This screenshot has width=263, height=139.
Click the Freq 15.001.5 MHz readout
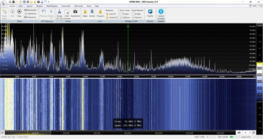(x=128, y=121)
